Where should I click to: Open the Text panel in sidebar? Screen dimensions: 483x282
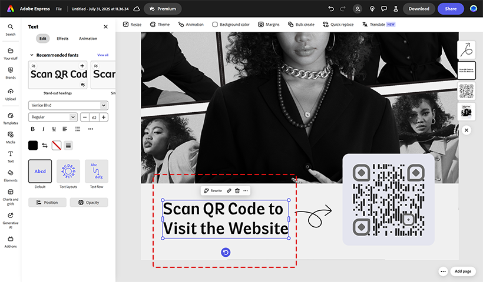(x=11, y=157)
